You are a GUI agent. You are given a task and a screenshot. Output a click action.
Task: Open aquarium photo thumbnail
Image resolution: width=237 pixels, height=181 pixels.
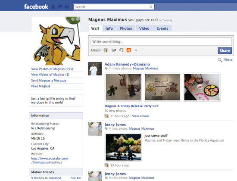point(123,147)
